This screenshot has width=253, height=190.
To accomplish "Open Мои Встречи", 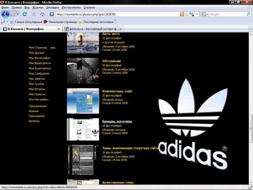I will (x=37, y=89).
